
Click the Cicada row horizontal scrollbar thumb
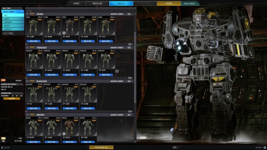pyautogui.click(x=130, y=44)
